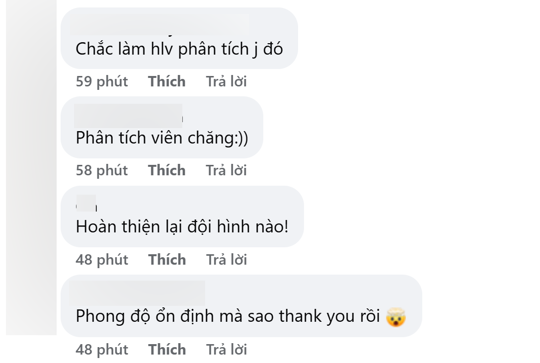Screen dimensions: 540x363
Task: Click 'Thích' under the 'Phân tích viên chăng:))' comment
Action: [x=167, y=170]
